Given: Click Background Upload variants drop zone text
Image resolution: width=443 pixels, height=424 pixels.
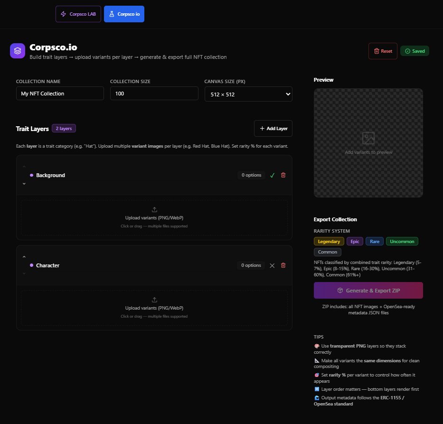Looking at the screenshot, I should pos(154,218).
